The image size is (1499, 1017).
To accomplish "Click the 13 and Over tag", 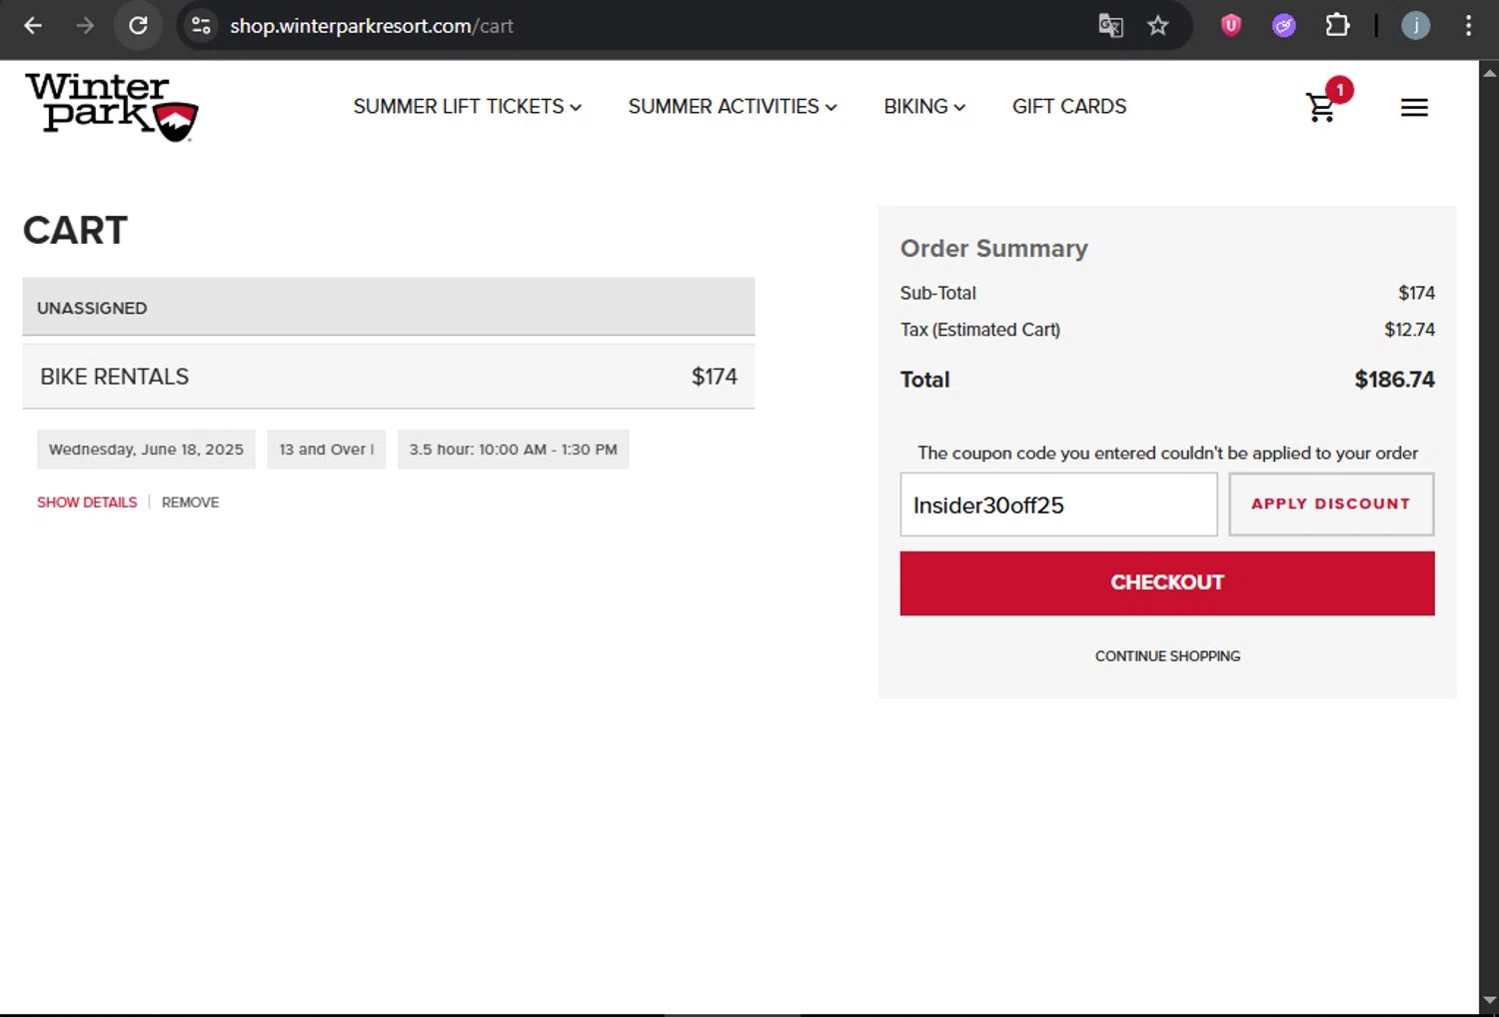I will (x=326, y=450).
